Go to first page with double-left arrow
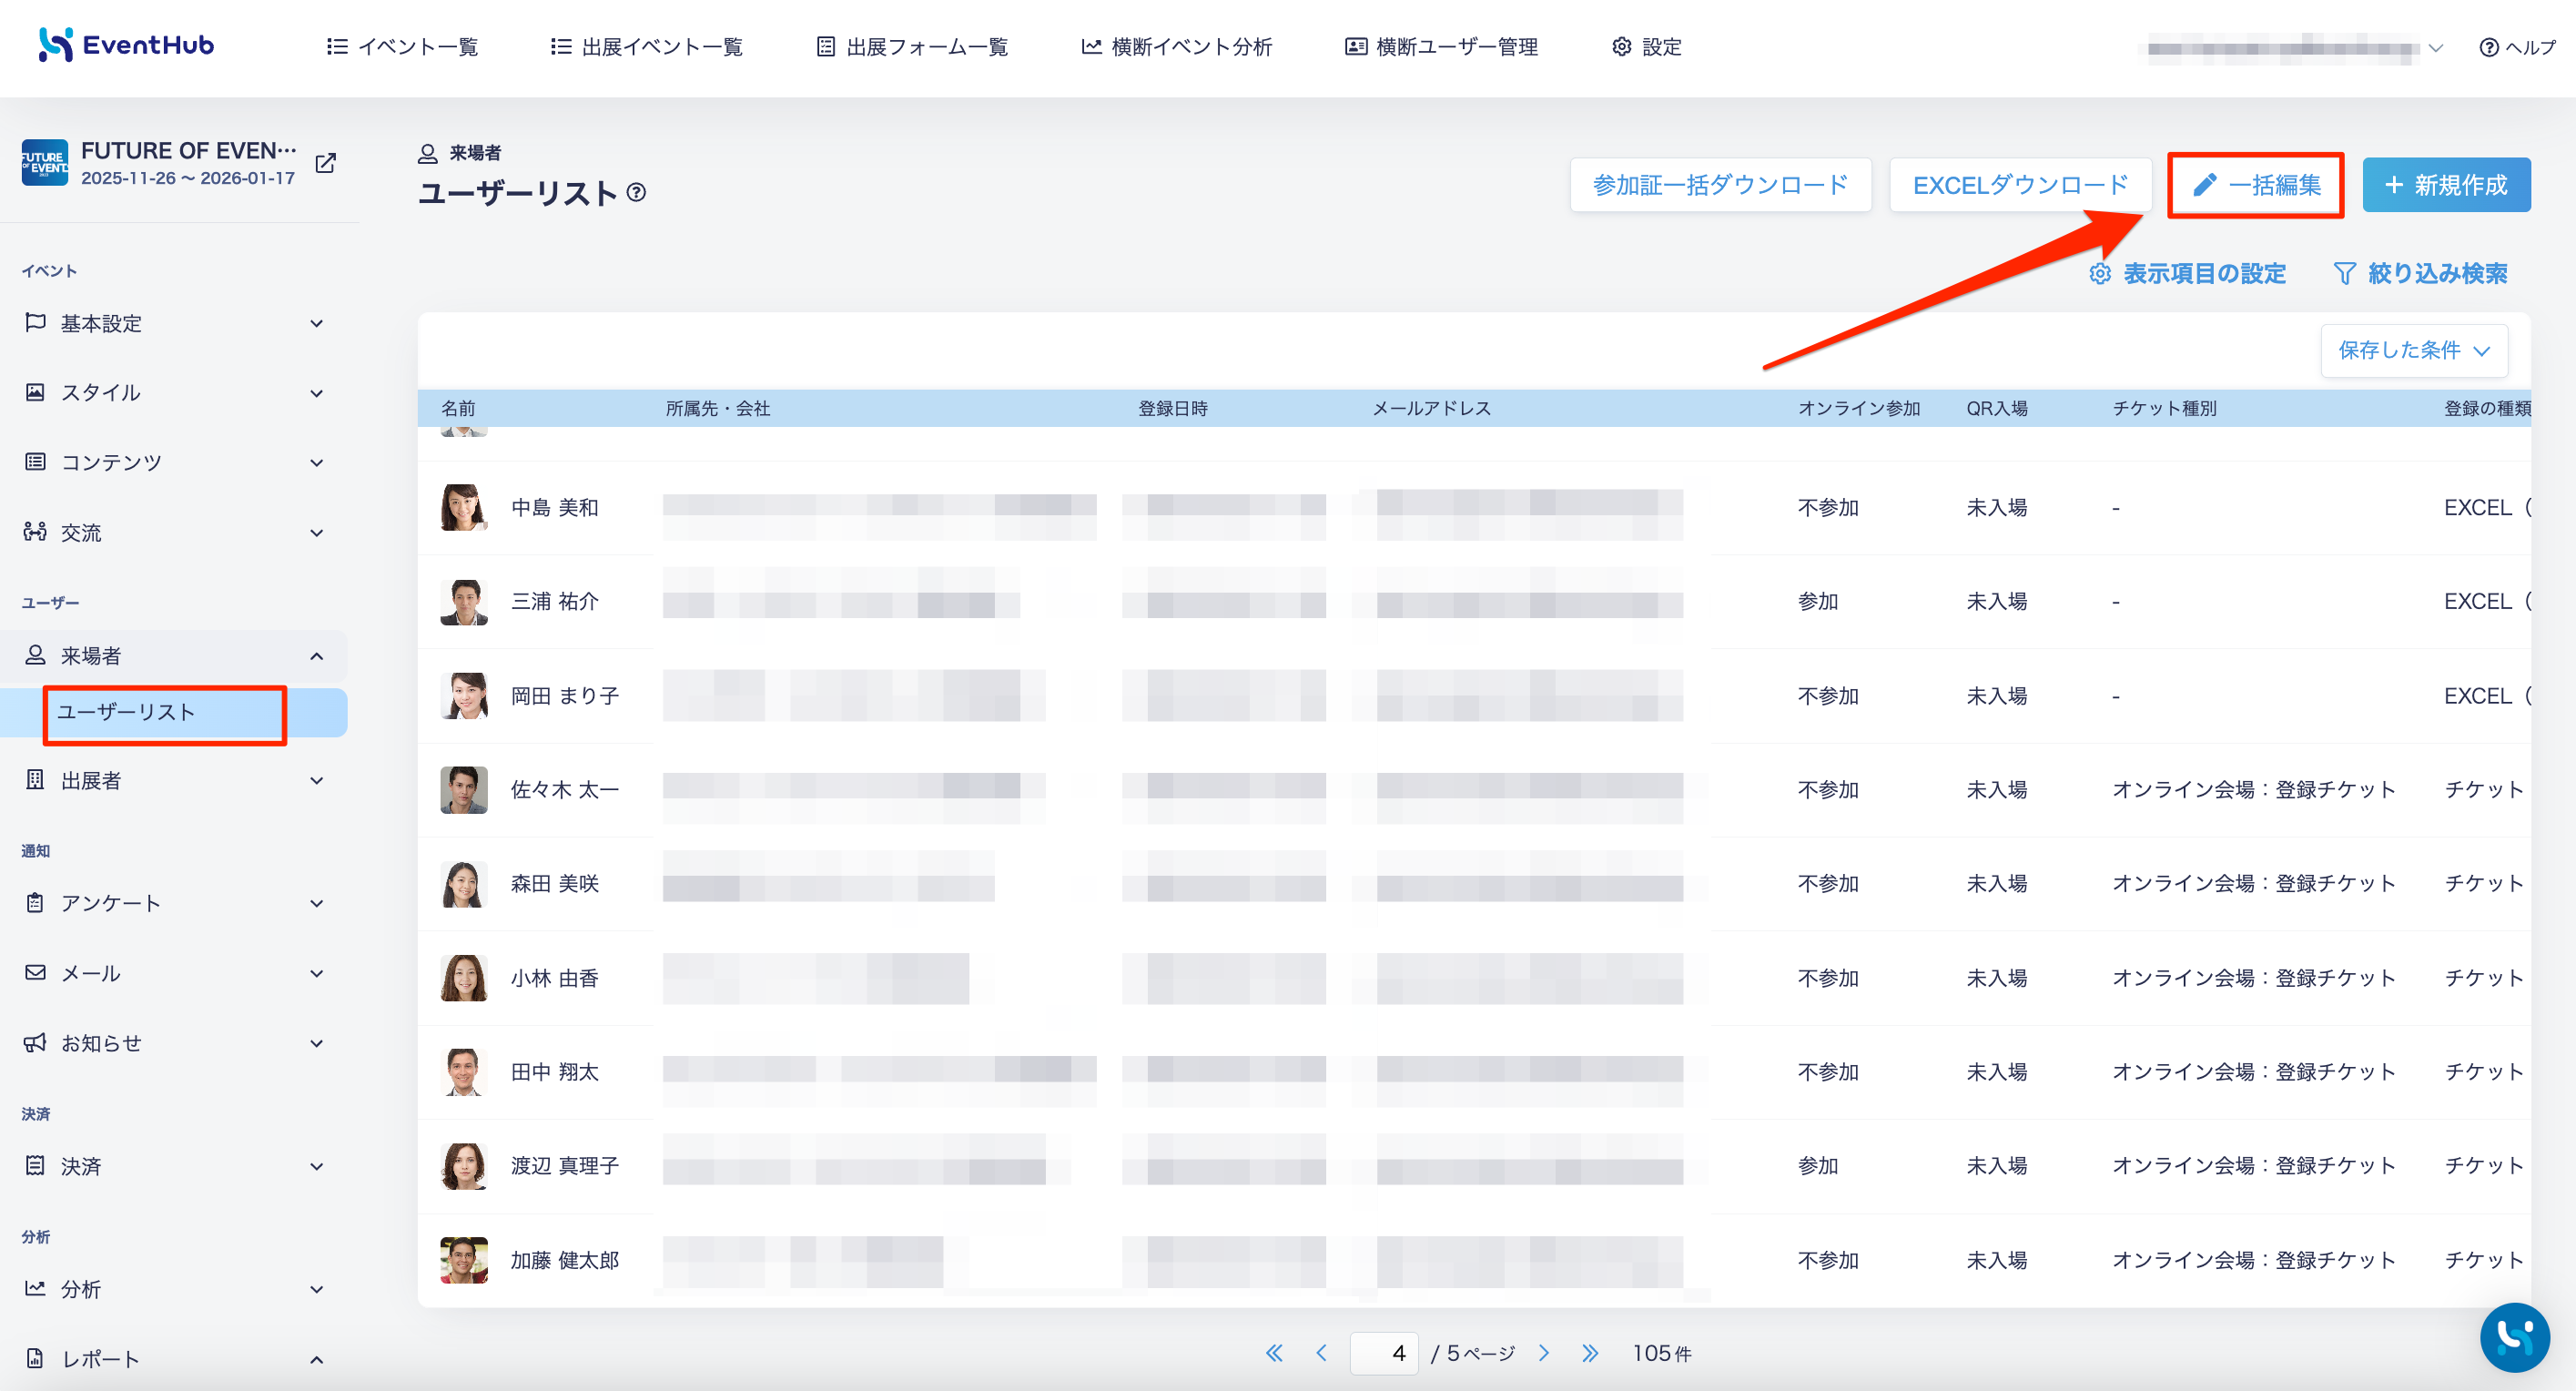2576x1391 pixels. (1274, 1353)
